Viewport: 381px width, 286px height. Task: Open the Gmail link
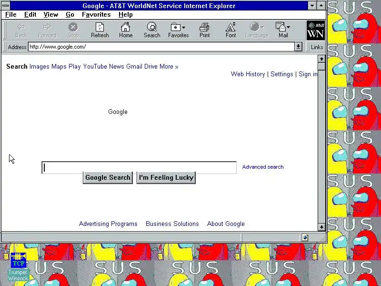[x=134, y=67]
